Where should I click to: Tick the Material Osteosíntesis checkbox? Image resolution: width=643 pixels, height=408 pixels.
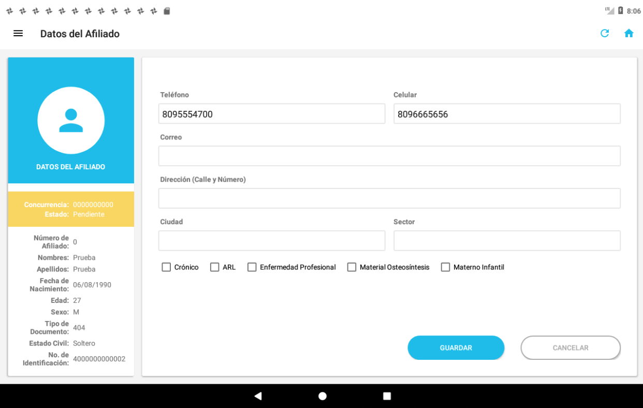[352, 267]
